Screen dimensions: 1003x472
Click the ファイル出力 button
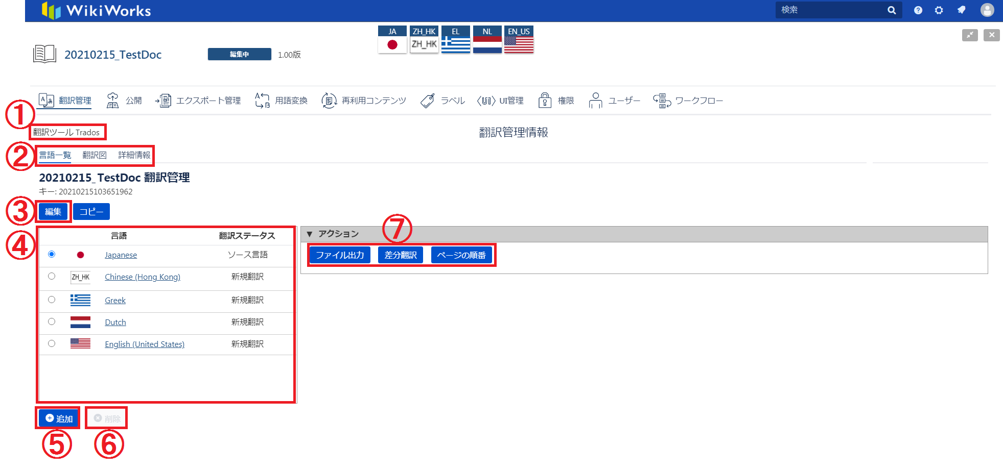tap(340, 255)
